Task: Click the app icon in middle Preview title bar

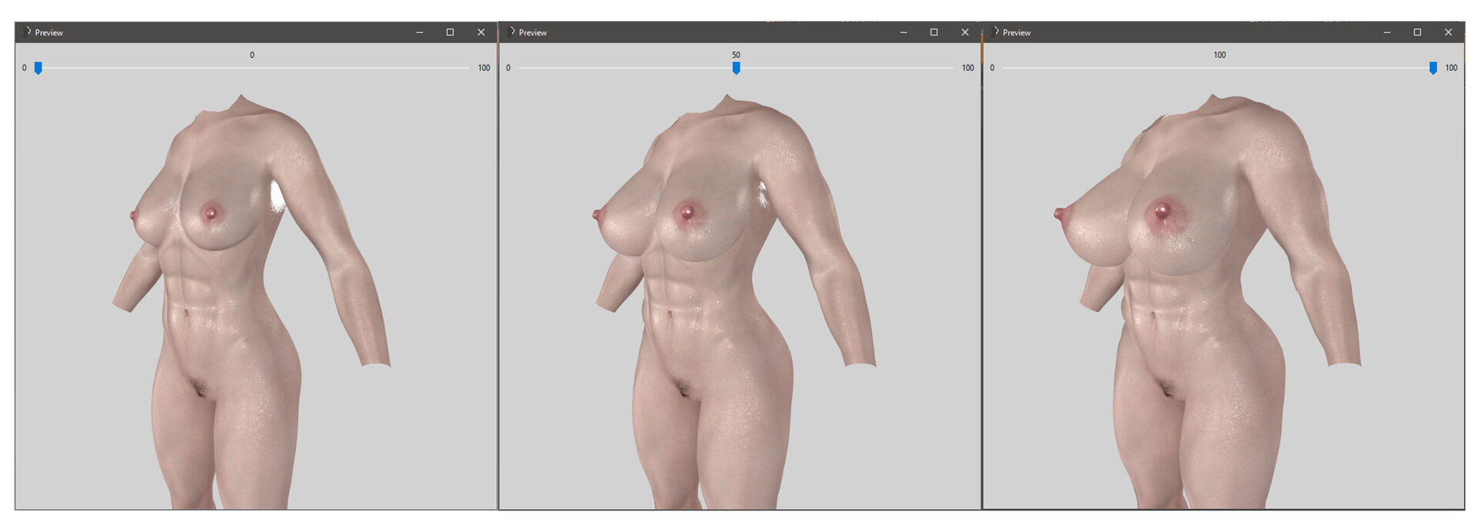Action: 511,32
